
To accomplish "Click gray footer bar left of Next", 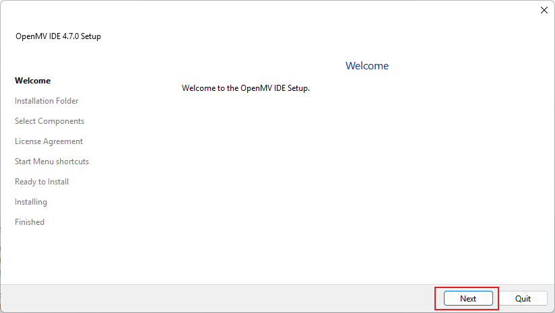I will (x=216, y=298).
